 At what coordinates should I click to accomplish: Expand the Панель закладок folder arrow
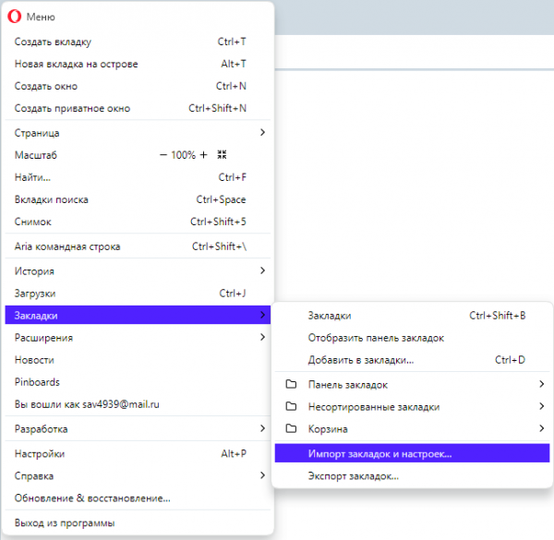click(x=542, y=384)
